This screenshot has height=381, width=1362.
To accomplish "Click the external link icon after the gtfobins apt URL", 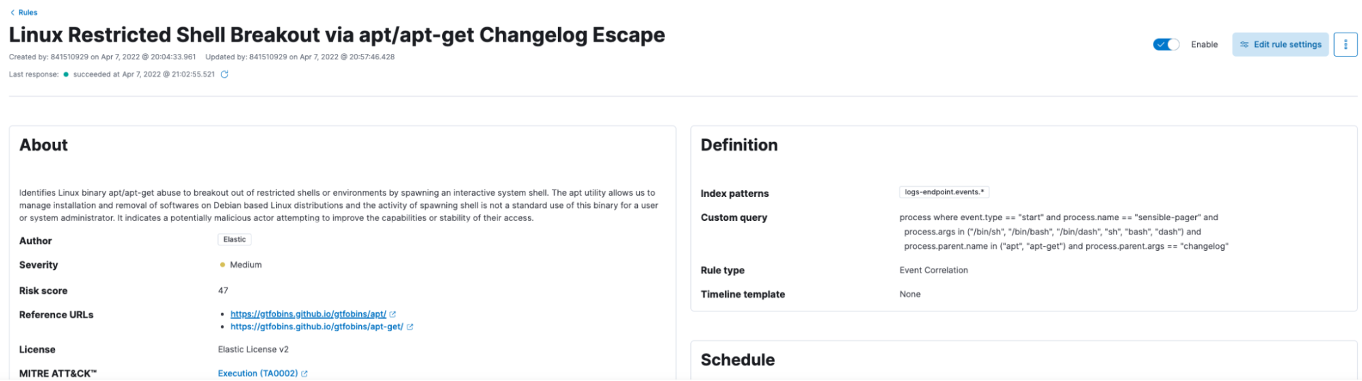I will [x=392, y=314].
